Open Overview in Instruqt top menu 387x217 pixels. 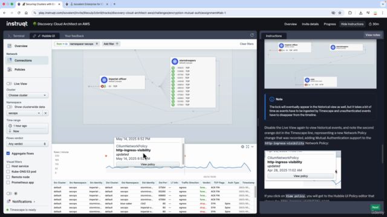290,24
